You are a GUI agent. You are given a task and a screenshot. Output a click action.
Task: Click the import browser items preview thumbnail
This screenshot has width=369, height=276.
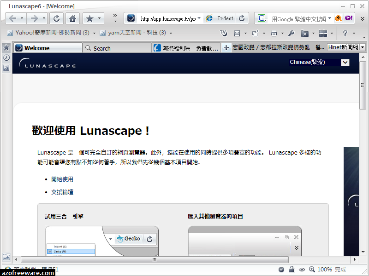tap(245, 241)
